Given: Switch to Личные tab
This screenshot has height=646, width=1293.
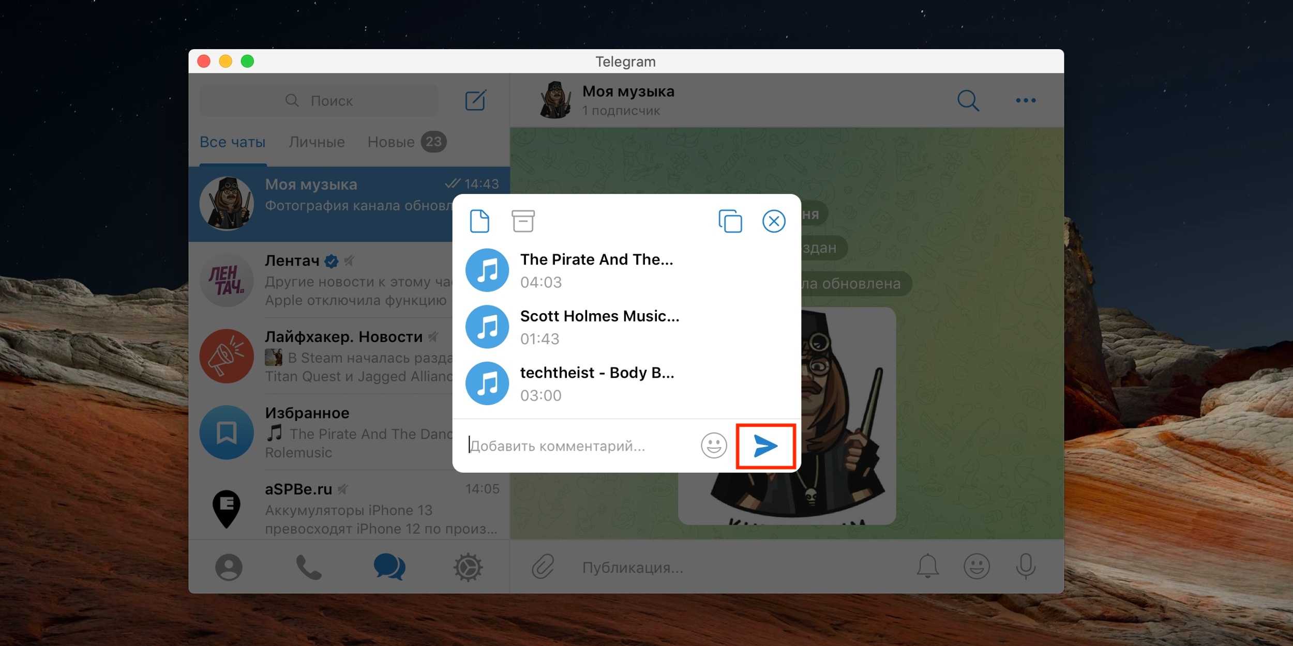Looking at the screenshot, I should tap(317, 142).
